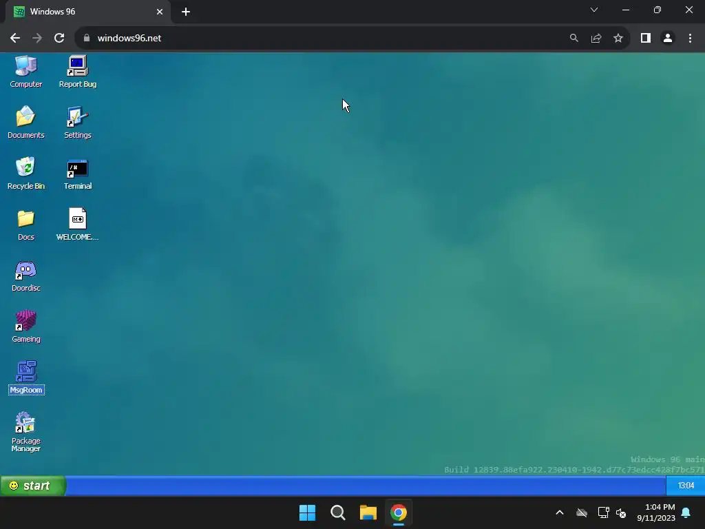The height and width of the screenshot is (529, 705).
Task: Click the browser forward arrow
Action: click(37, 39)
